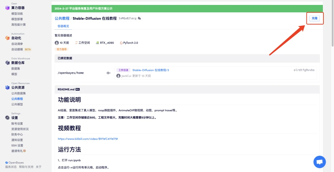Image resolution: width=334 pixels, height=172 pixels.
Task: Open 模型 under 数据仓库
Action: tap(14, 74)
